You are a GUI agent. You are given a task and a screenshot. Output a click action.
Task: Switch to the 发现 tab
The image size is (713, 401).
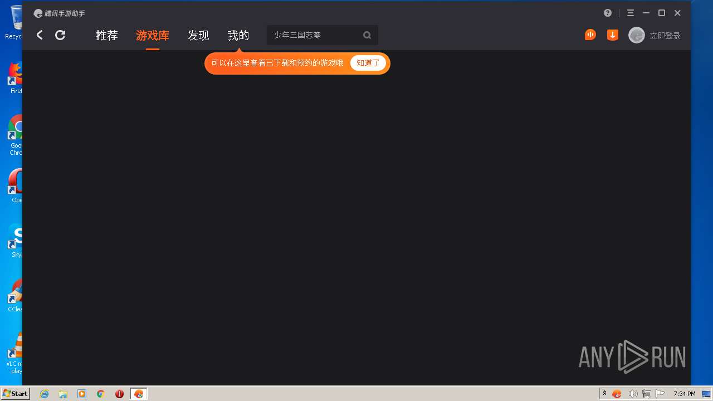point(198,35)
